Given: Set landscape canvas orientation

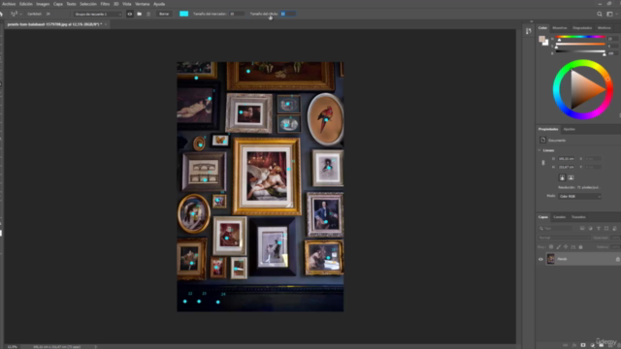Looking at the screenshot, I should (571, 177).
